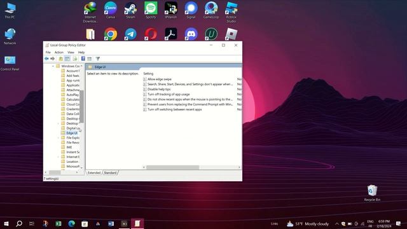Viewport: 407px width, 229px height.
Task: Select 'Allow edge swipe' setting
Action: [x=160, y=79]
